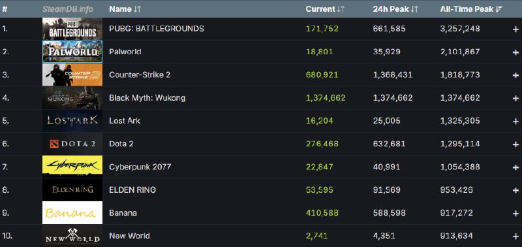522x247 pixels.
Task: Click plus icon next to Cyberpunk 2077
Action: point(515,167)
